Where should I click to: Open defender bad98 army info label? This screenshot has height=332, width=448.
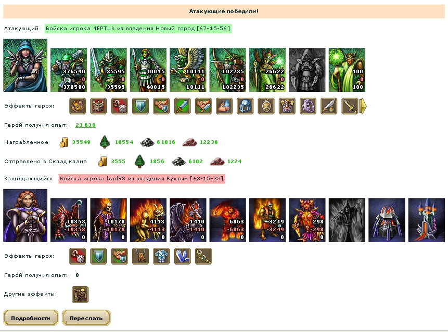tap(142, 179)
